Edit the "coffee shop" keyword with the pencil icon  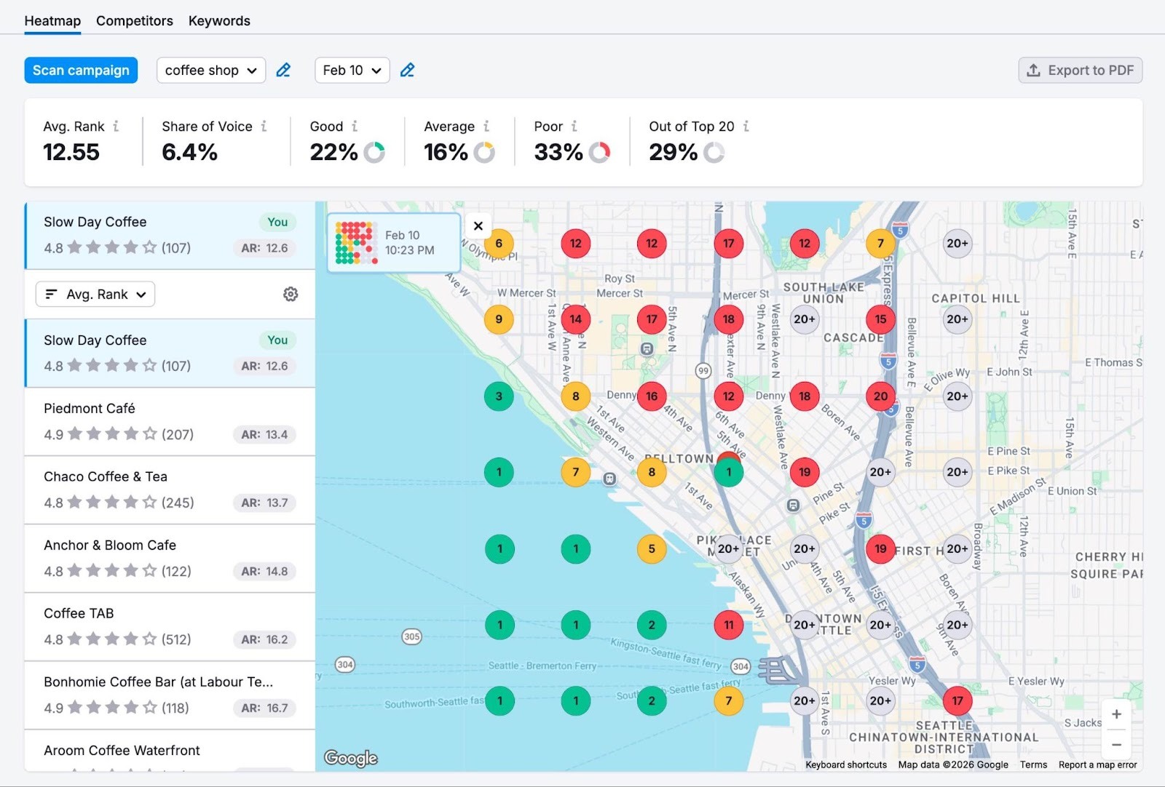tap(283, 70)
